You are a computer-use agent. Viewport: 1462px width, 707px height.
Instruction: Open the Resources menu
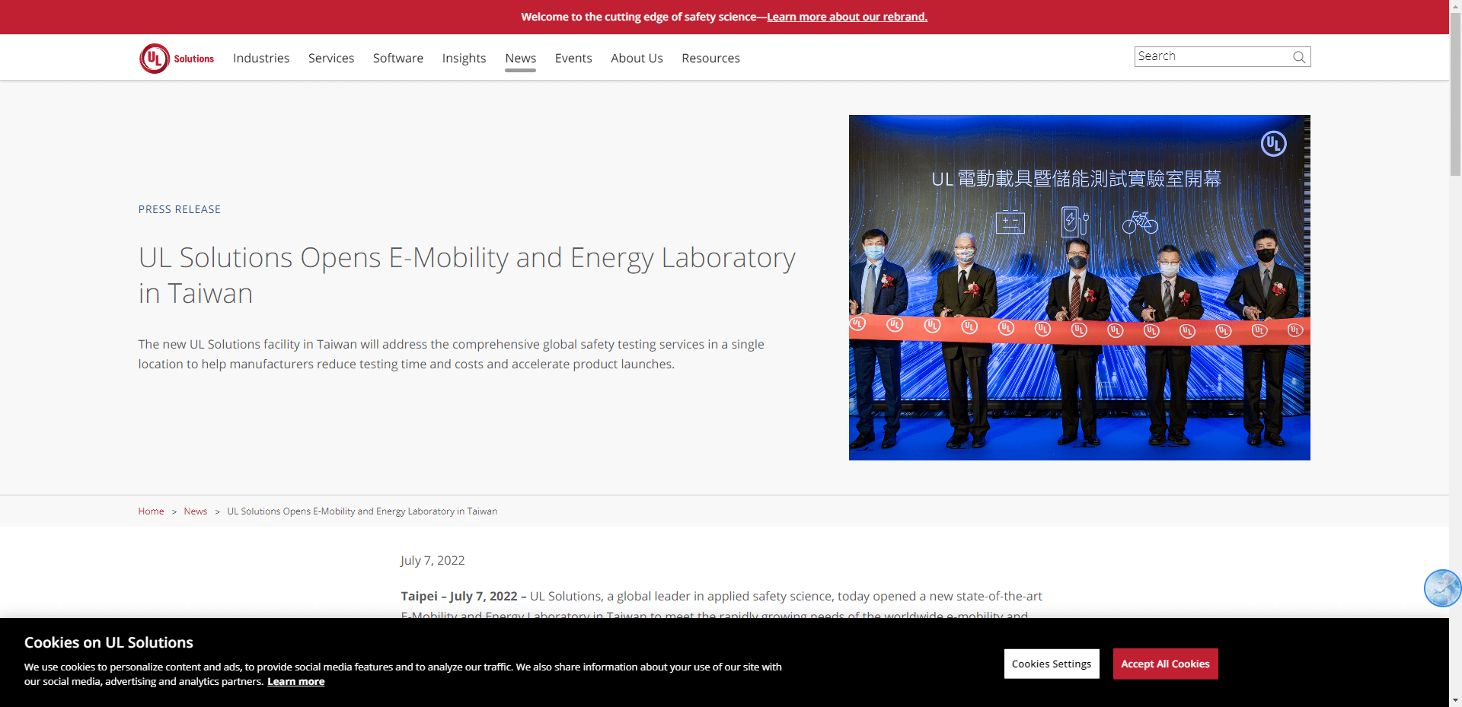point(710,59)
